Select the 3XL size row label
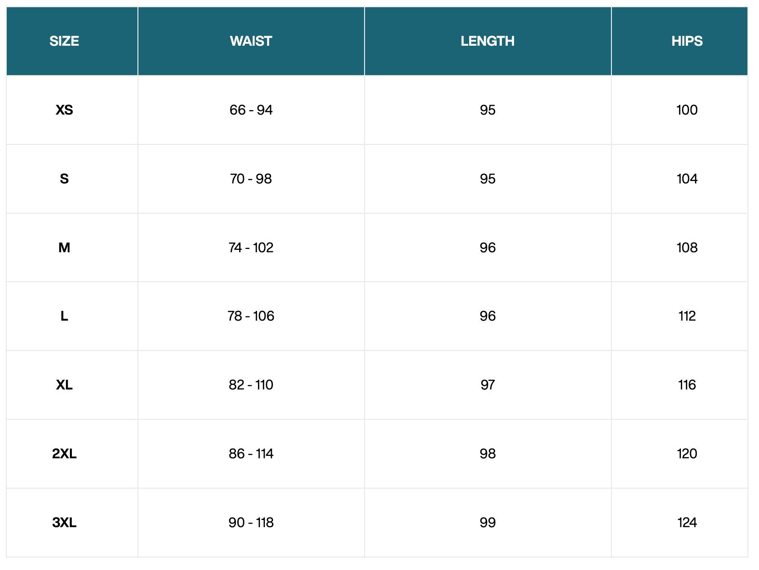 (x=64, y=523)
